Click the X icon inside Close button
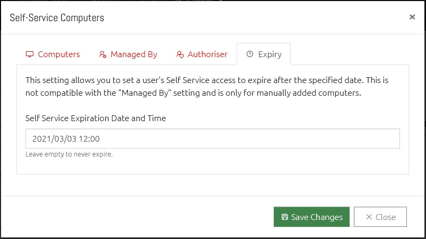Screen dimensions: 426x239 click(x=369, y=217)
